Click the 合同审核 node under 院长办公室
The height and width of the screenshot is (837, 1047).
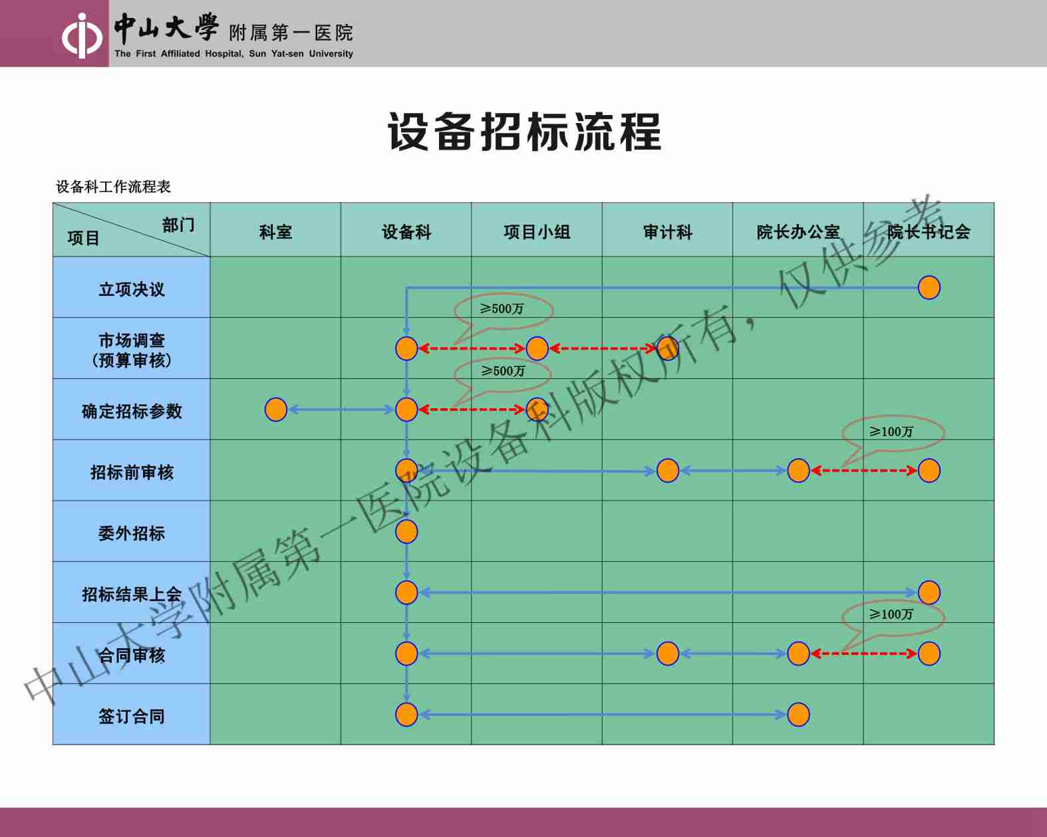coord(798,654)
